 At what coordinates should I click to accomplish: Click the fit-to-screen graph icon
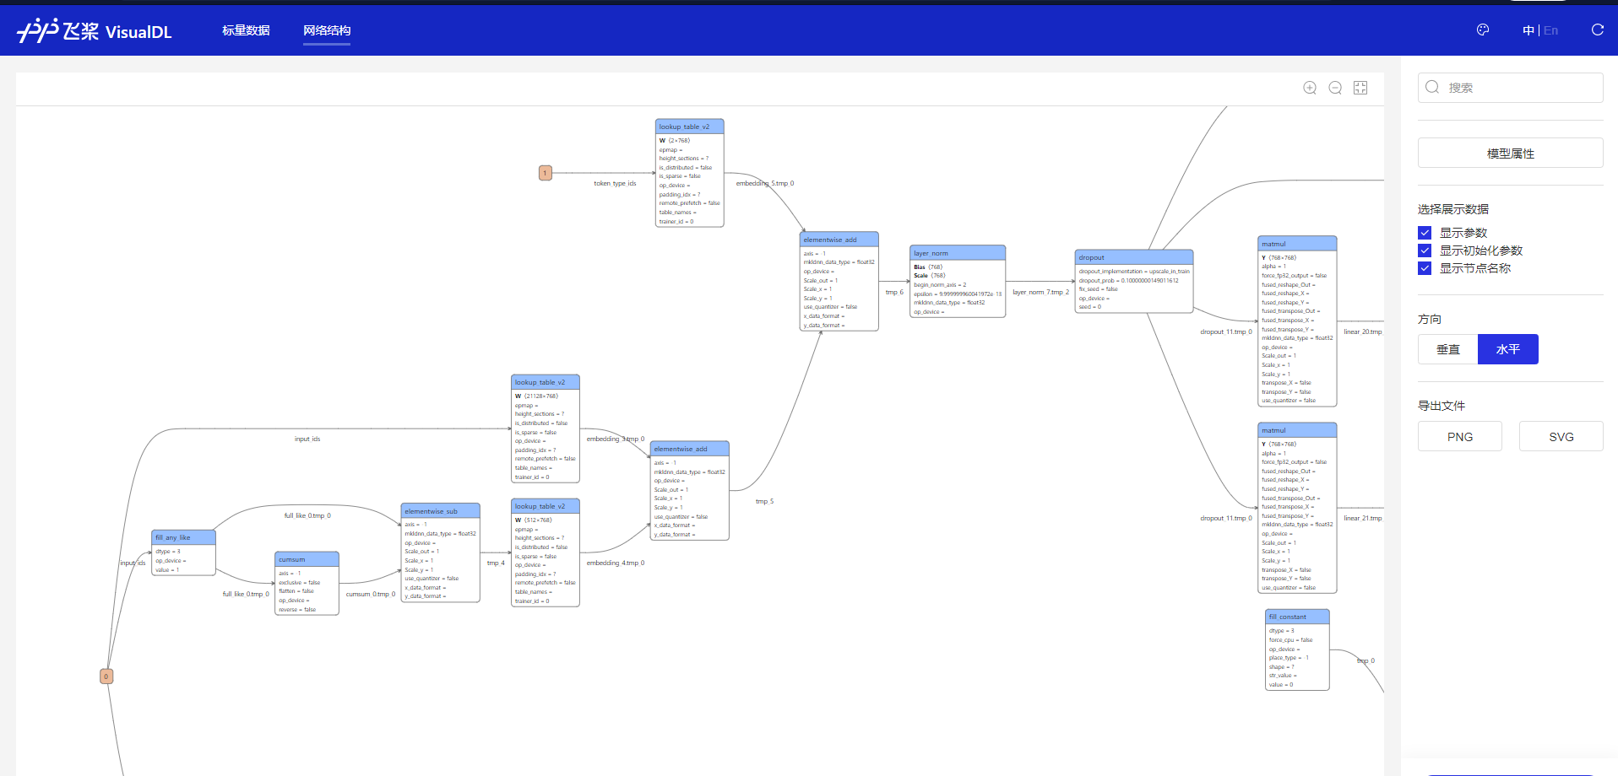point(1360,88)
